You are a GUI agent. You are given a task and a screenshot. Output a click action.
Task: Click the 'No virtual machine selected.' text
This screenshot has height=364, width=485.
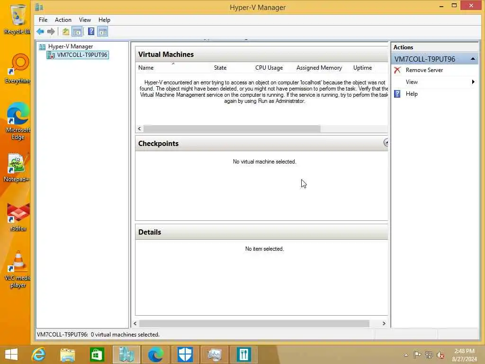point(264,162)
